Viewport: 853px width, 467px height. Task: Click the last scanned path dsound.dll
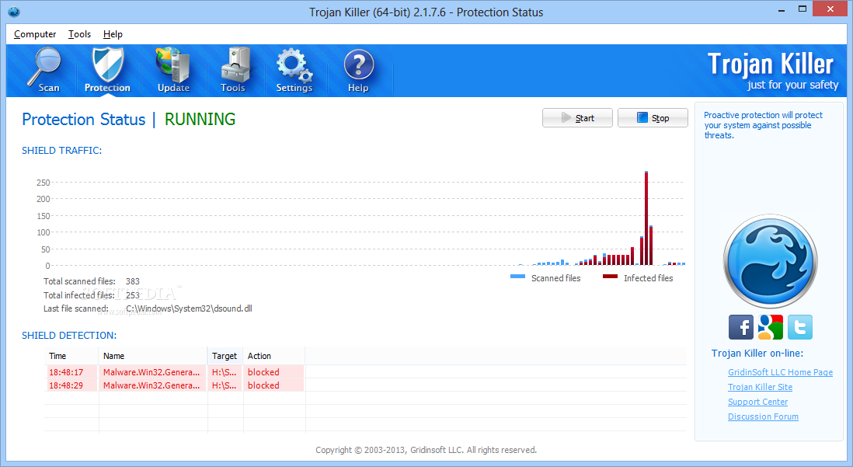(189, 308)
